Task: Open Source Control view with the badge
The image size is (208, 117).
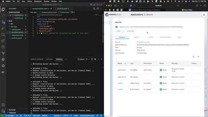Action: click(x=3, y=22)
